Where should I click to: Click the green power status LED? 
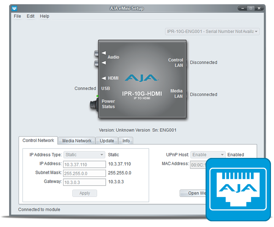97,96
